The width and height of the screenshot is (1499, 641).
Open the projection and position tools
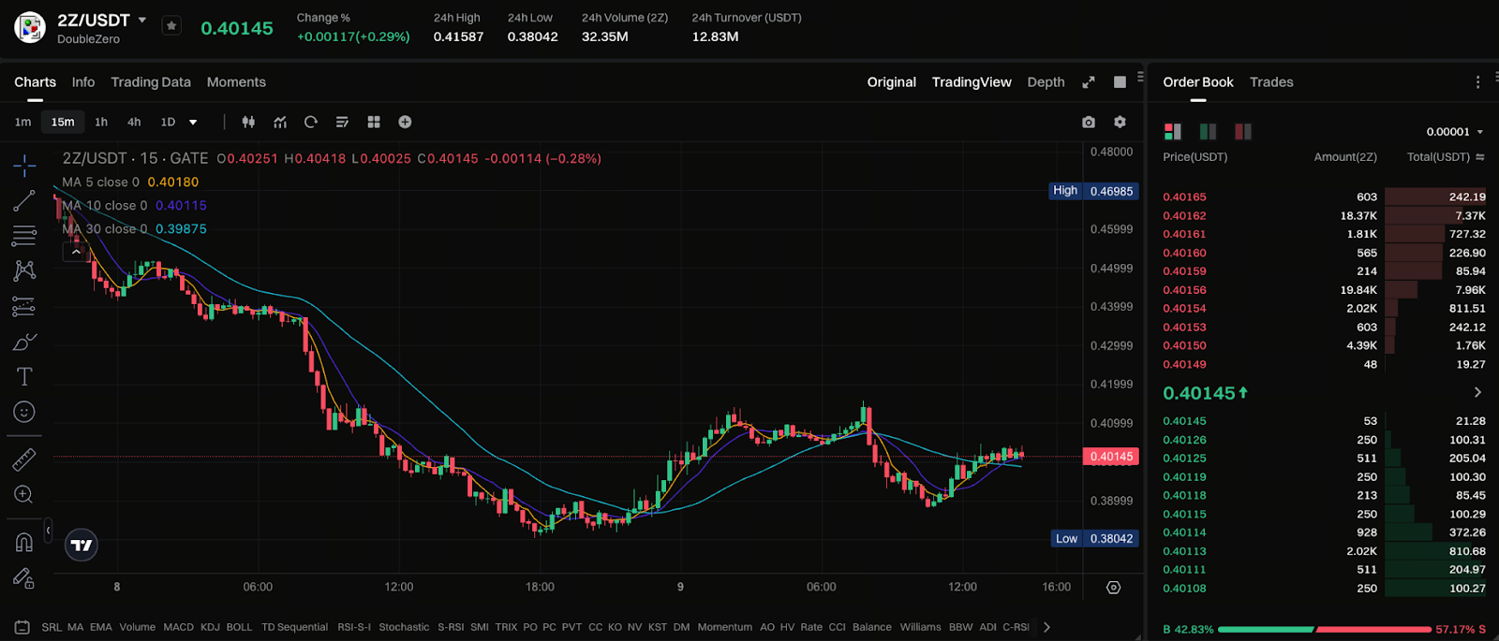tap(24, 306)
